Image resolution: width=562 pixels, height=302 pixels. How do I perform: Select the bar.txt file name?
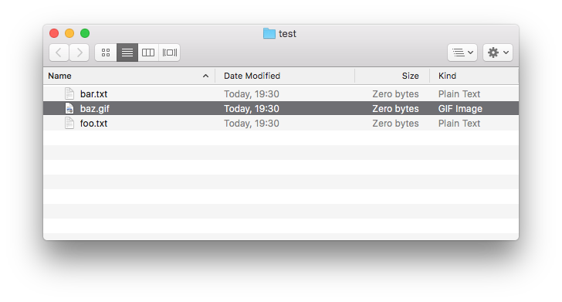[93, 94]
